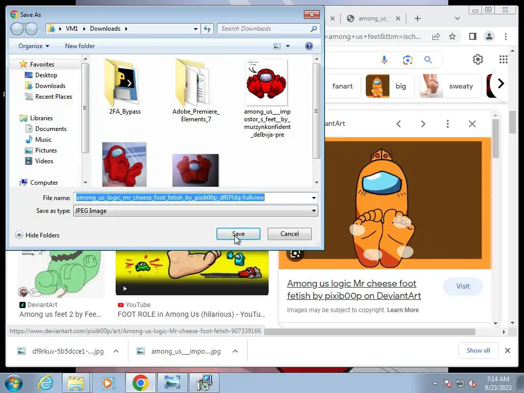The image size is (524, 393).
Task: Click Show all downloads button
Action: 478,351
